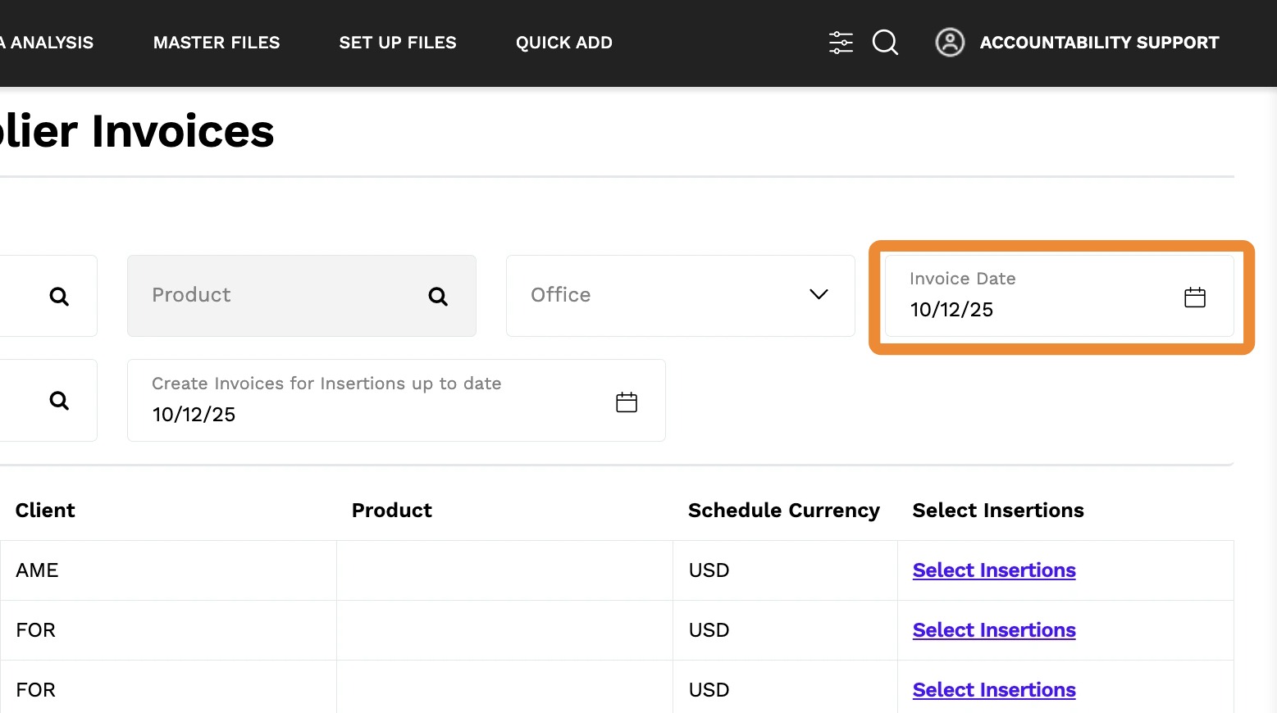Screen dimensions: 1277x713
Task: Click Select Insertions in last FOR row
Action: 994,690
